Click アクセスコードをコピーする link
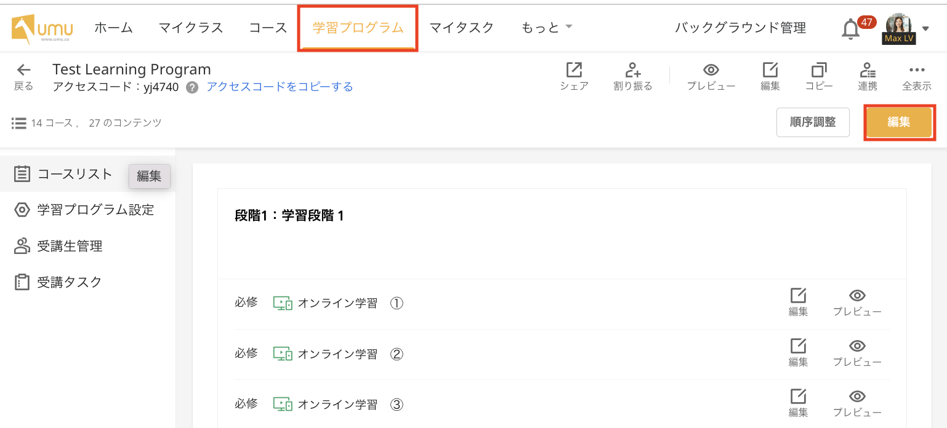947x428 pixels. pyautogui.click(x=280, y=87)
